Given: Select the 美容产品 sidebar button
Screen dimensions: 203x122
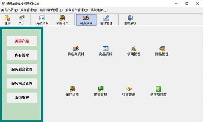Looking at the screenshot, I should [22, 41].
